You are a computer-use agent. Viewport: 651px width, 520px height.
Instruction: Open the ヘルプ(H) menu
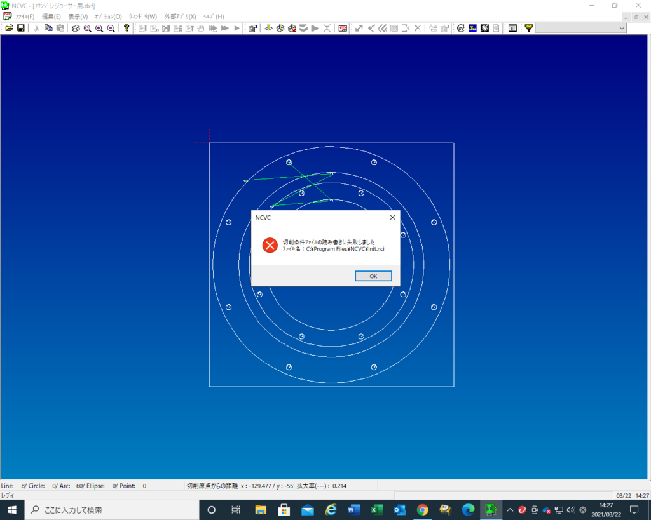[x=213, y=17]
